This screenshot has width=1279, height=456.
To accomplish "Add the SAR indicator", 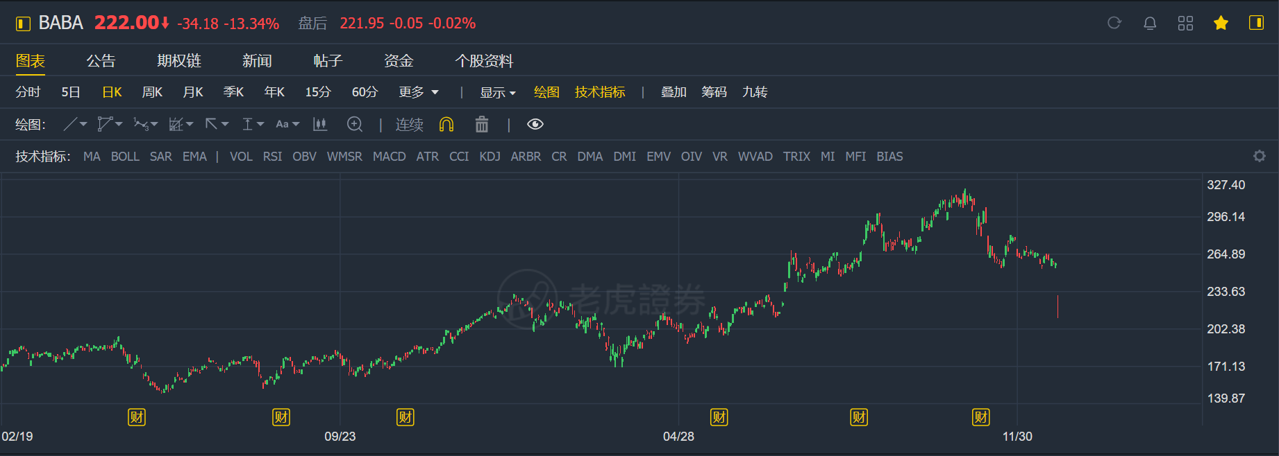I will (161, 157).
